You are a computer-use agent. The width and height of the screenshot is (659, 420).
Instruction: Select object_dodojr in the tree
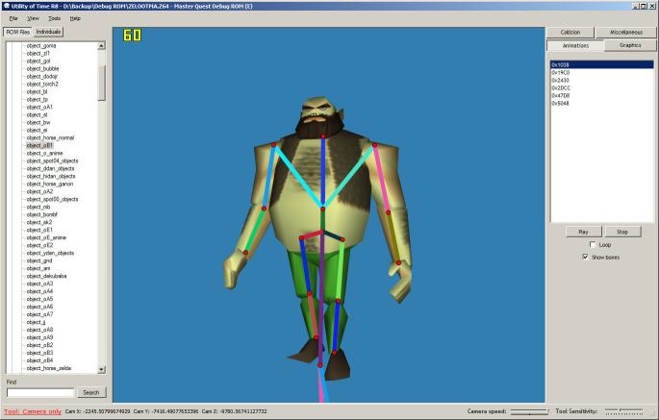(x=41, y=77)
